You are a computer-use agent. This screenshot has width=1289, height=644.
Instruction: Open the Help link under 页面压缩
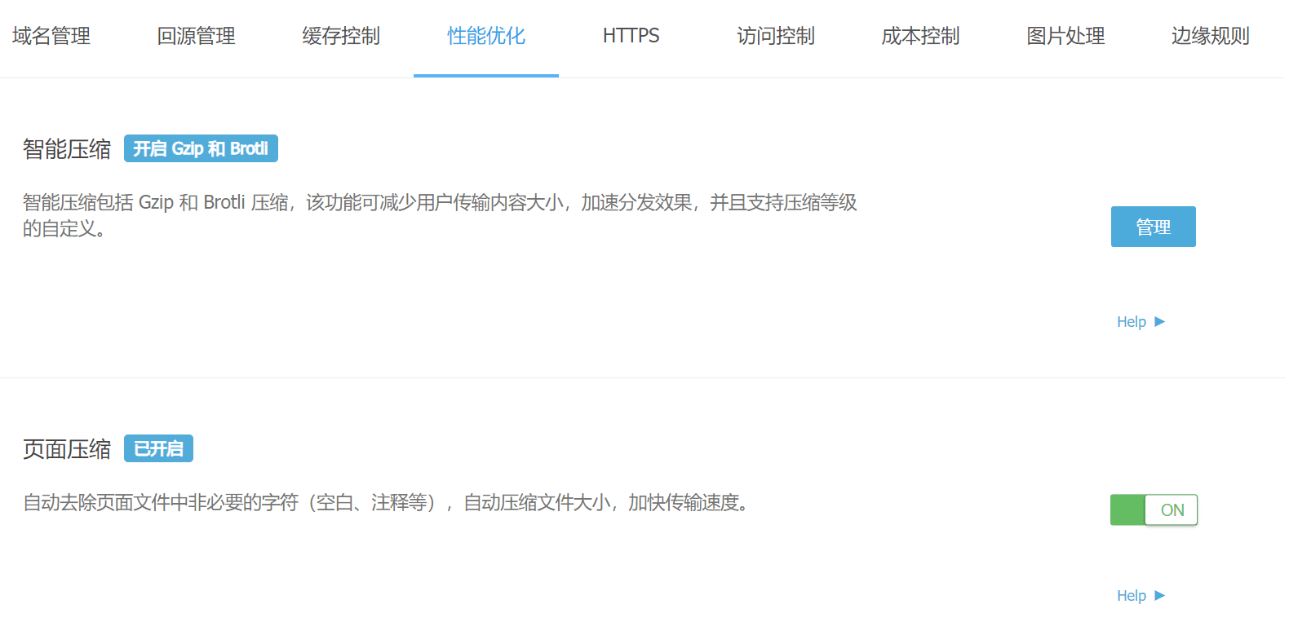coord(1132,596)
